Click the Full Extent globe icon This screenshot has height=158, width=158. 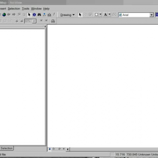coord(4,15)
